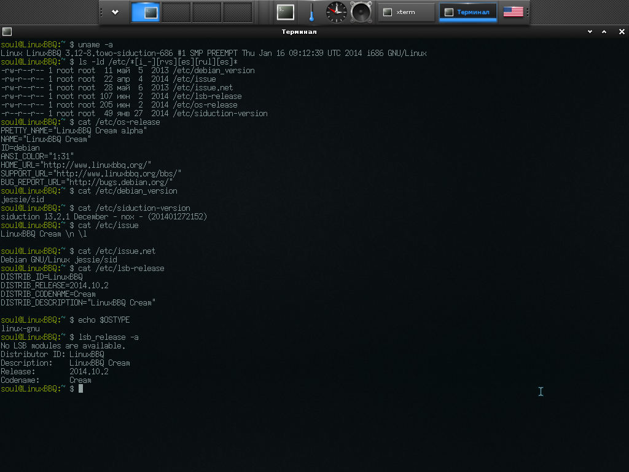Close the Терминал window

[x=622, y=32]
